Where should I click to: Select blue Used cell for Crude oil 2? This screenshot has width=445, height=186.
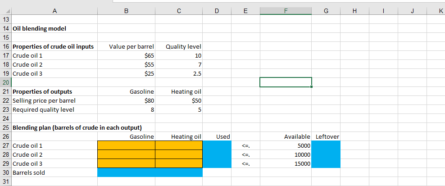(x=217, y=154)
